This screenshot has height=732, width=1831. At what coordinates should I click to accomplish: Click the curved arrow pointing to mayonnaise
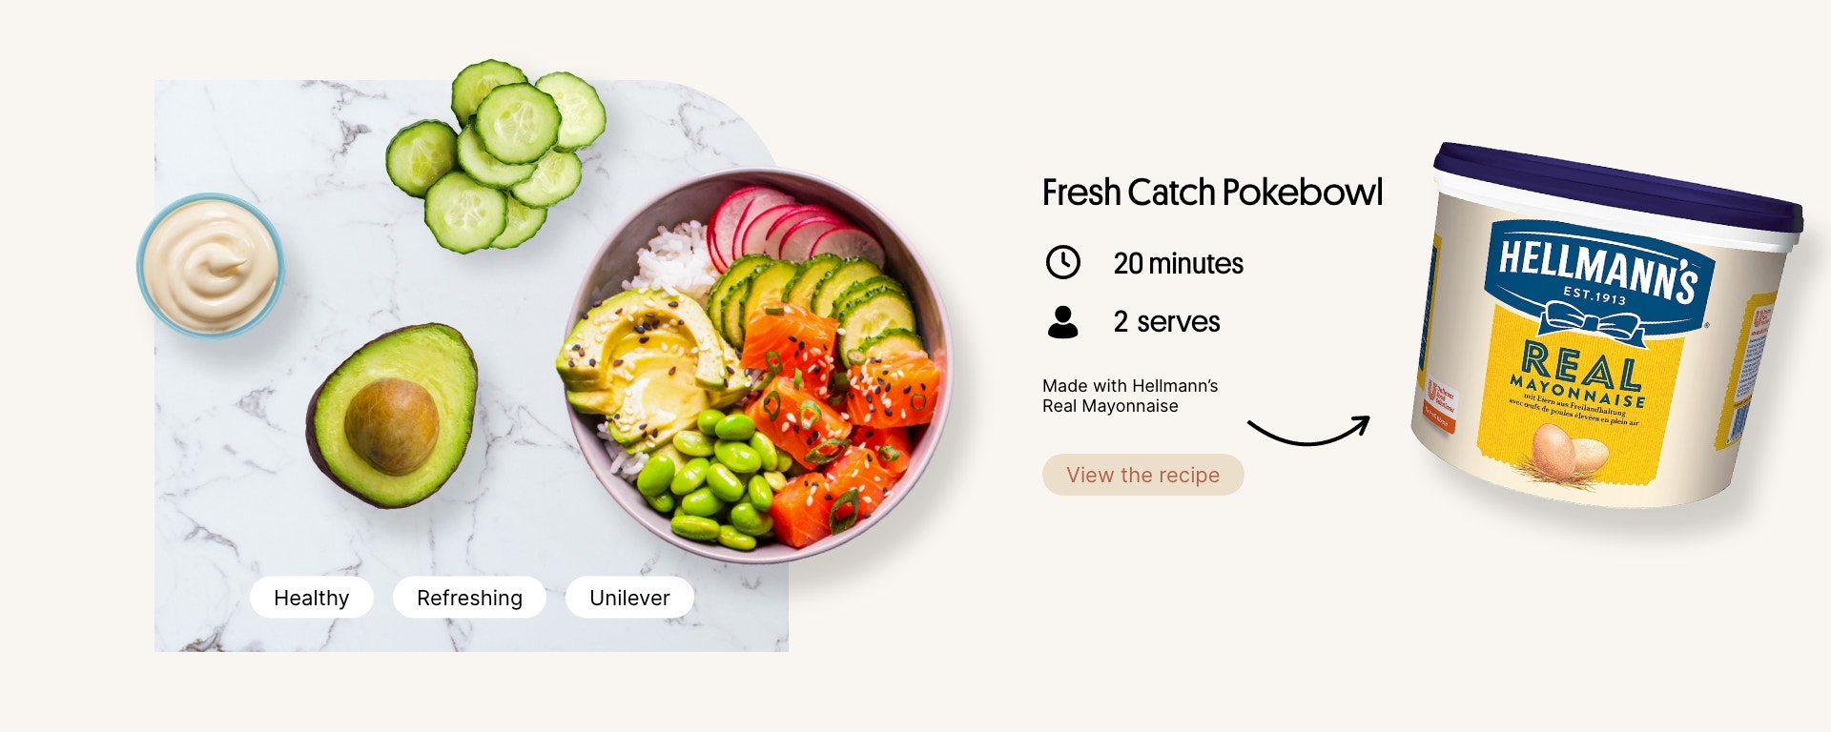point(1308,431)
